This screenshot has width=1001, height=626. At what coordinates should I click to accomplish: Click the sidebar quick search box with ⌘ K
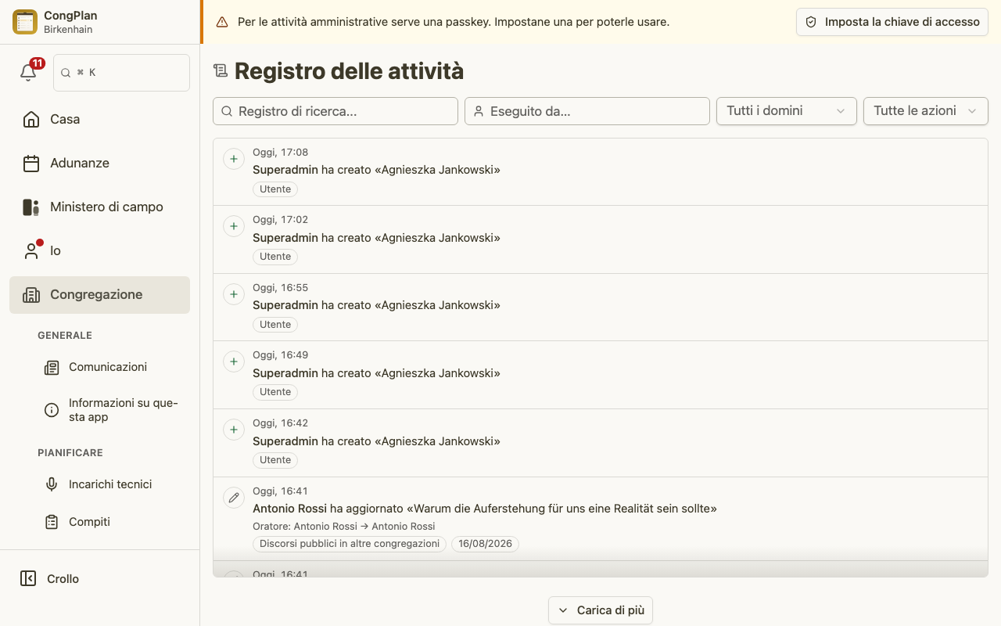pyautogui.click(x=121, y=72)
